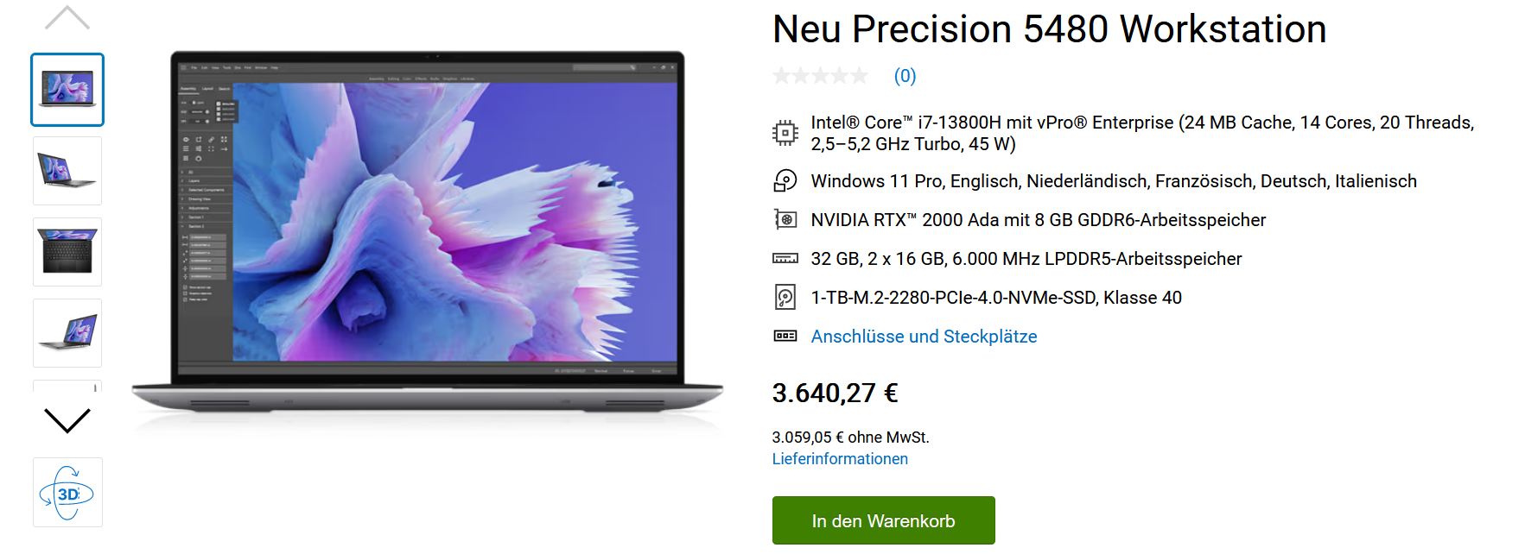Screen dimensions: 1525x554
Task: Show more thumbnails with down chevron
Action: [x=67, y=420]
